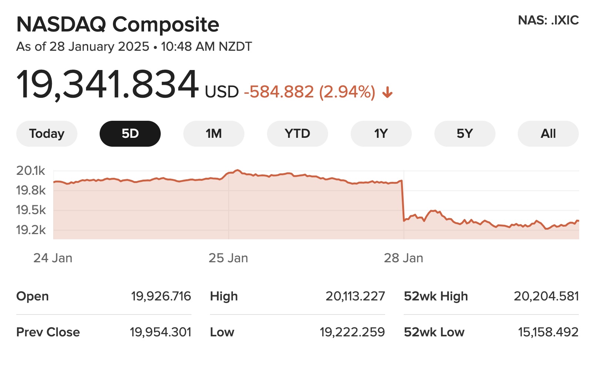Screen dimensions: 594x366
Task: Click the NASDAQ Composite title
Action: click(118, 24)
